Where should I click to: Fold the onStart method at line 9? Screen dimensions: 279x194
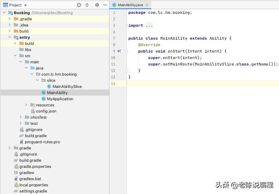127,51
